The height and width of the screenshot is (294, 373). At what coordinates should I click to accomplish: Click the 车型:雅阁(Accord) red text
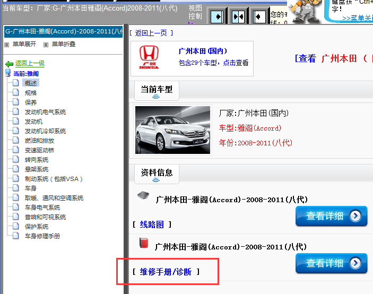250,128
